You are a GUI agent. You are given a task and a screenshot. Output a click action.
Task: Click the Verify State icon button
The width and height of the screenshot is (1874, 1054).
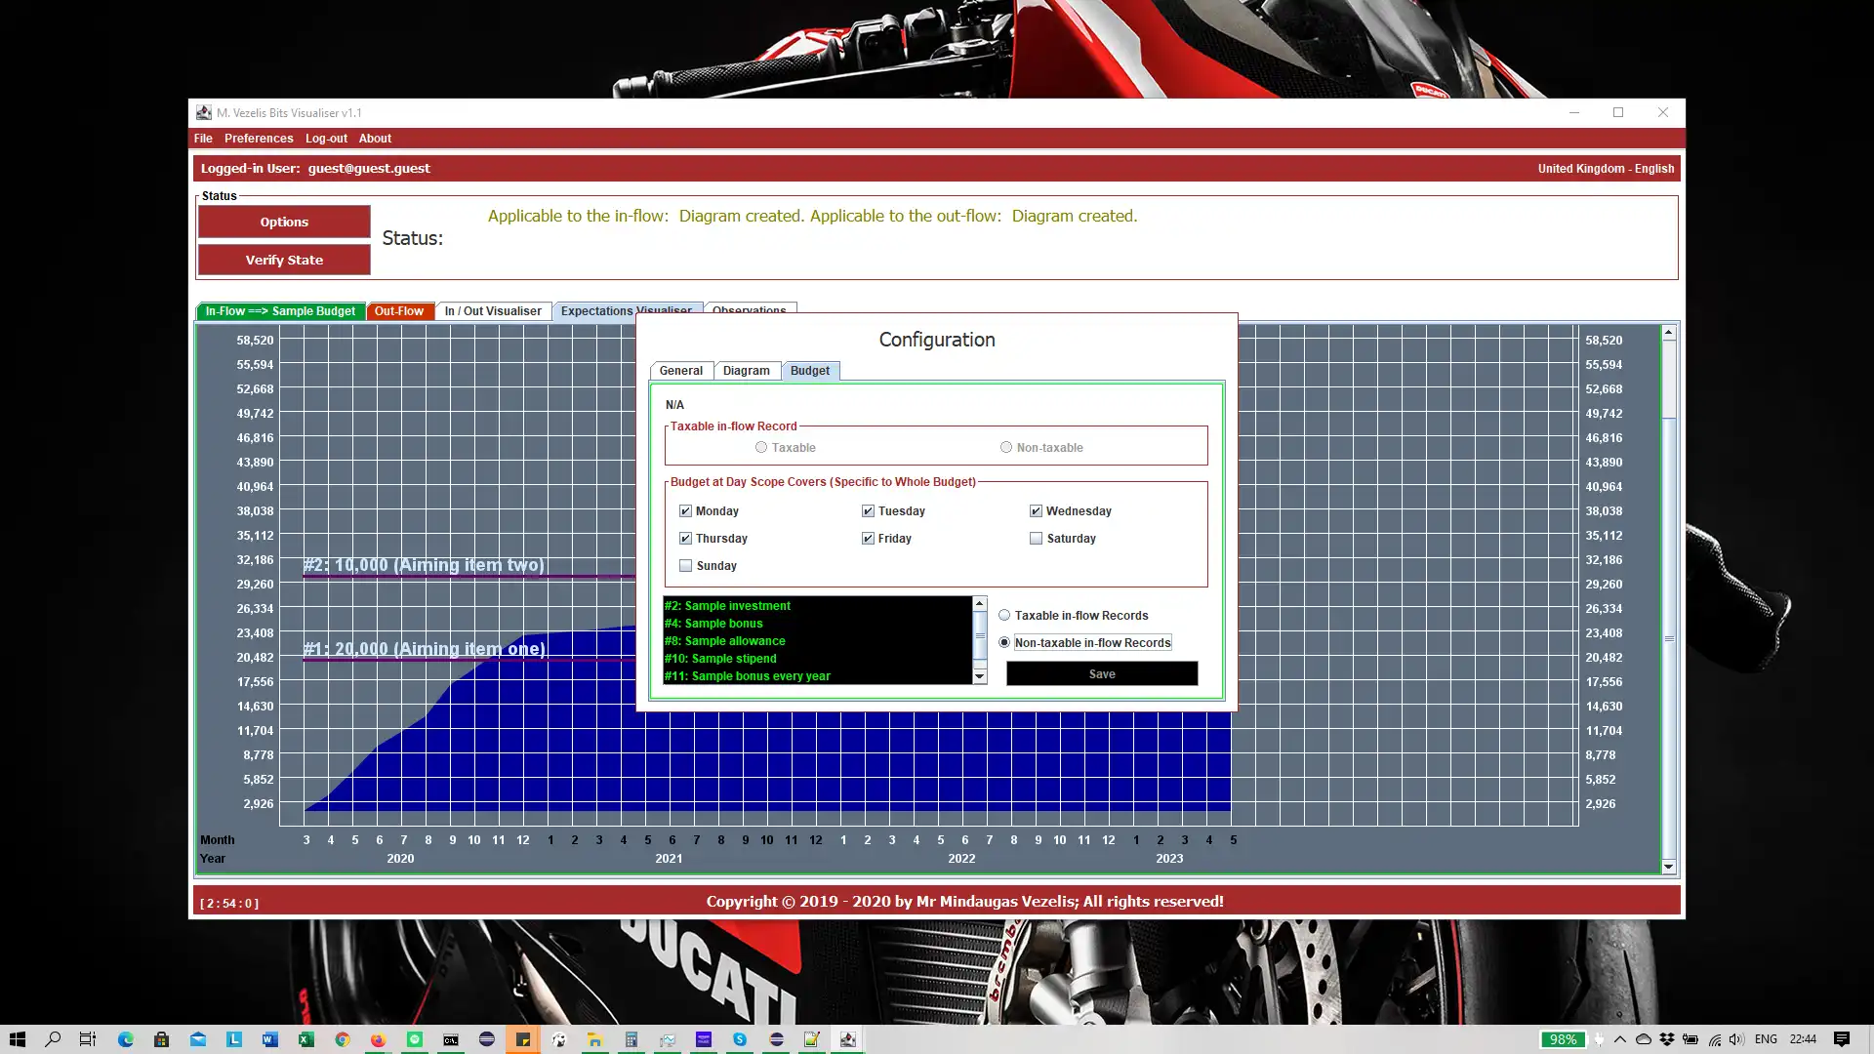(284, 259)
